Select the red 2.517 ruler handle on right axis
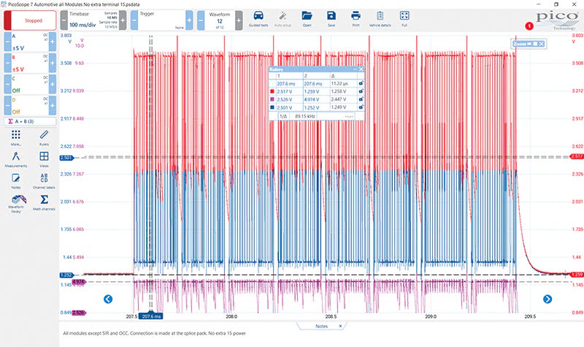Image resolution: width=584 pixels, height=347 pixels. point(577,157)
